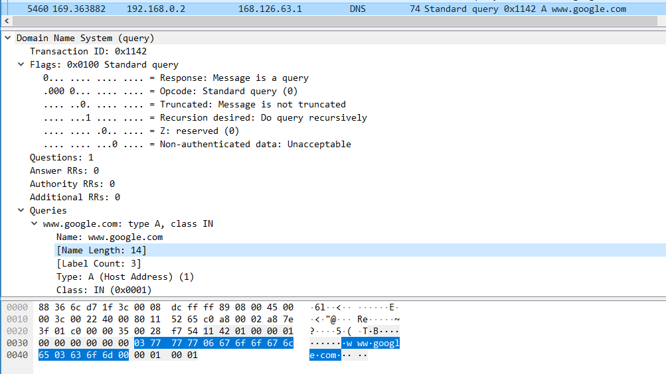
Task: Click the packet list horizontal scrollbar thumb
Action: tap(335, 21)
